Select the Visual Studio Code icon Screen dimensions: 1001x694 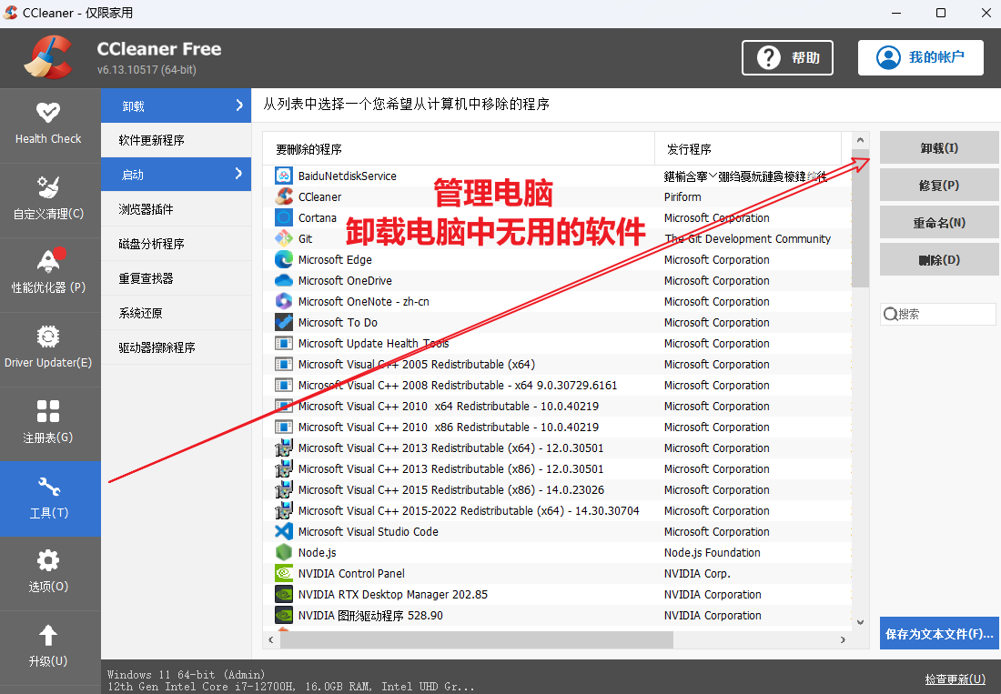pos(283,531)
